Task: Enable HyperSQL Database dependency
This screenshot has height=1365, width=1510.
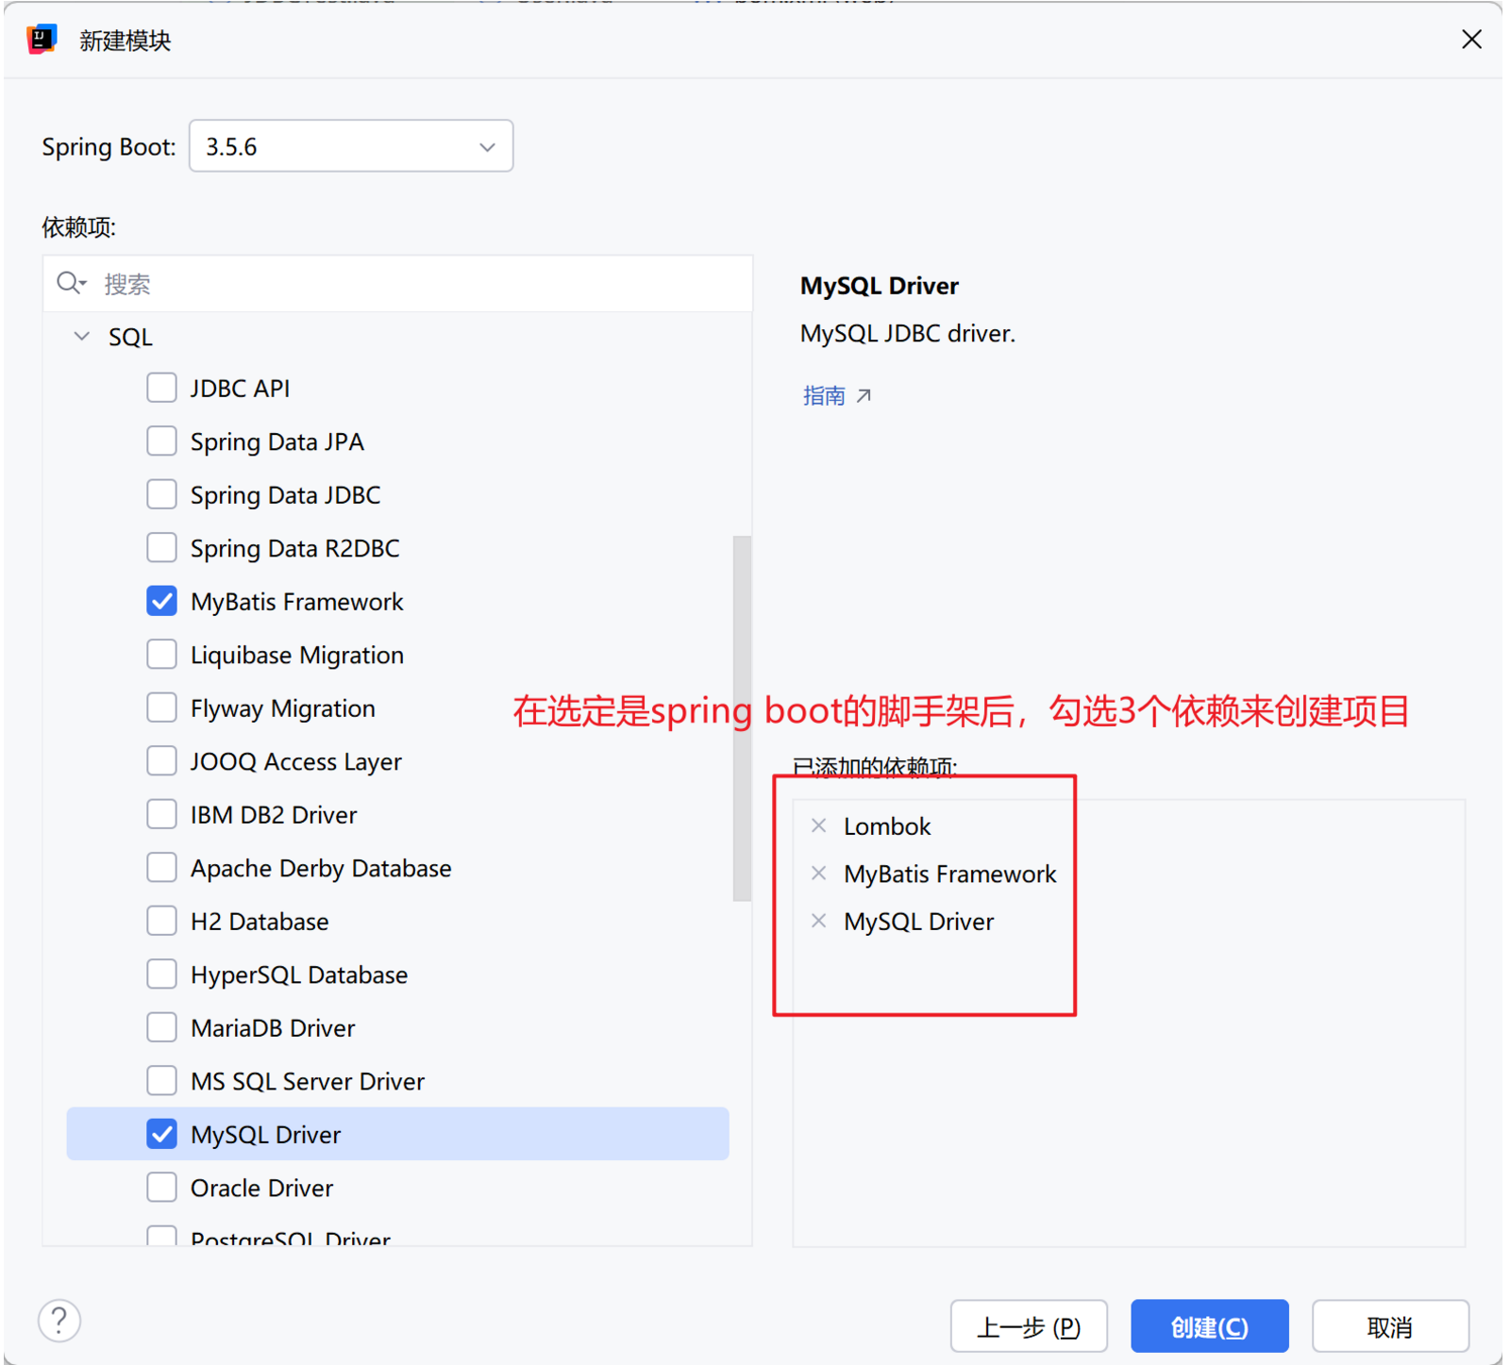Action: tap(161, 974)
